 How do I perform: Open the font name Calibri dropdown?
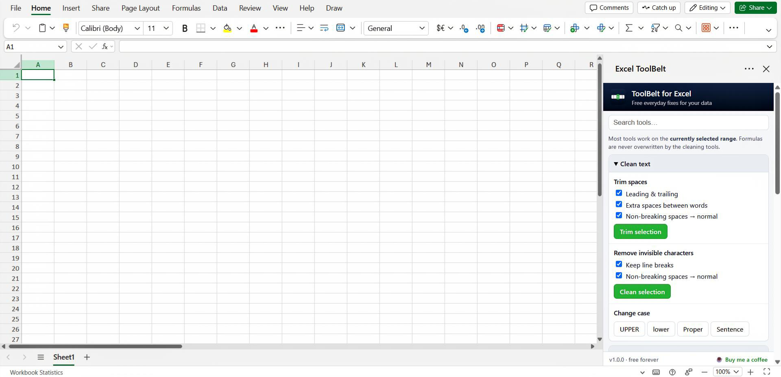click(x=137, y=28)
